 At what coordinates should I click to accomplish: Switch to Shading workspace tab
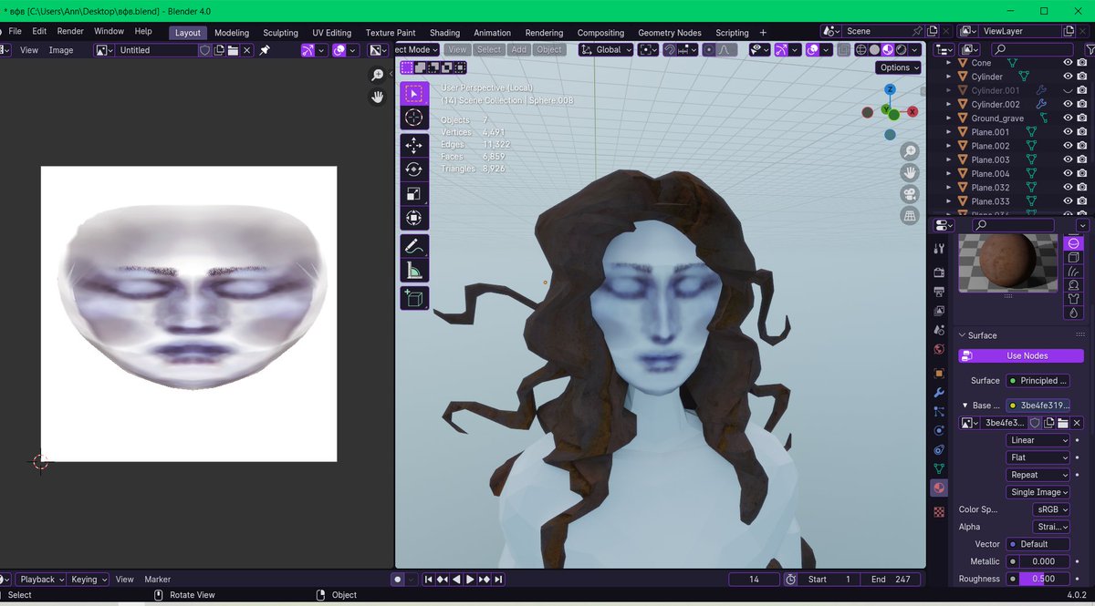tap(444, 33)
